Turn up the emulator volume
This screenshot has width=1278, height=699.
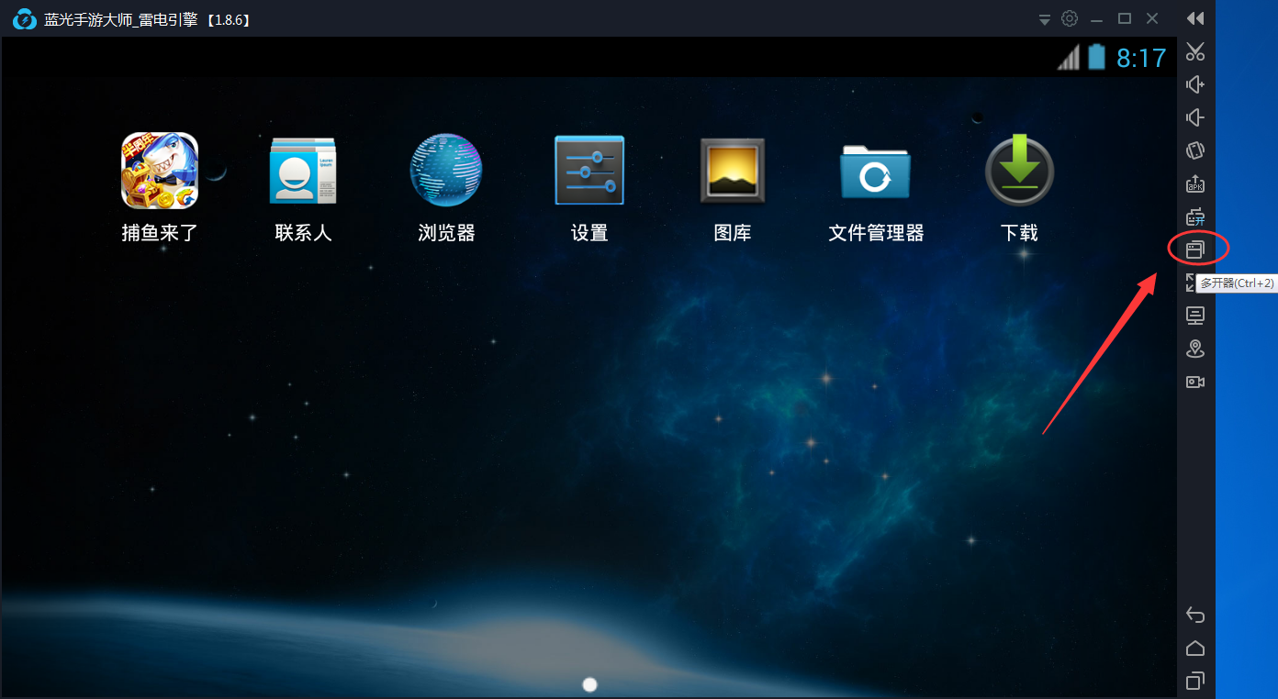[x=1195, y=84]
